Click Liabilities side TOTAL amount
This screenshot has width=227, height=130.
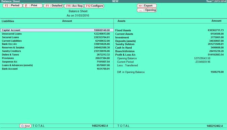(x=100, y=126)
